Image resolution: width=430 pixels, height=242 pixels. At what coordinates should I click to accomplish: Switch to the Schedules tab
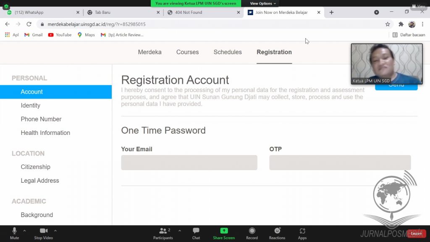tap(228, 52)
